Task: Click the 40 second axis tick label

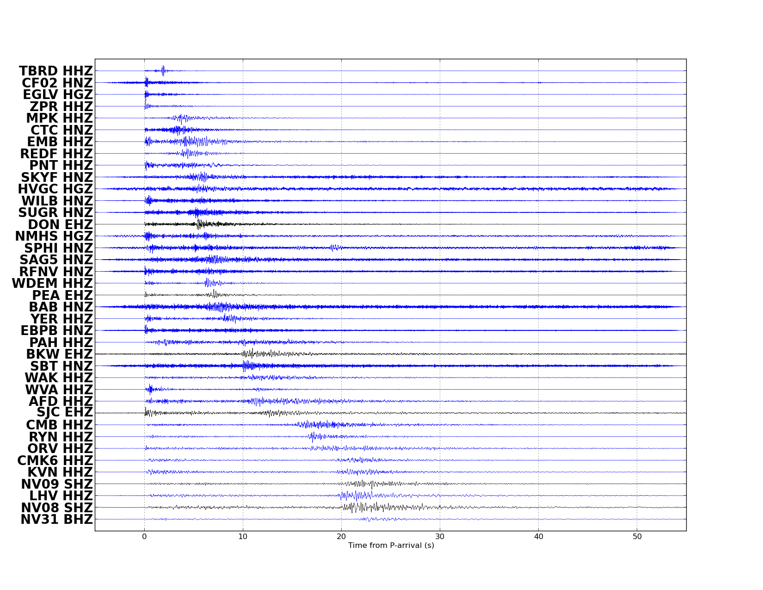Action: coord(538,537)
